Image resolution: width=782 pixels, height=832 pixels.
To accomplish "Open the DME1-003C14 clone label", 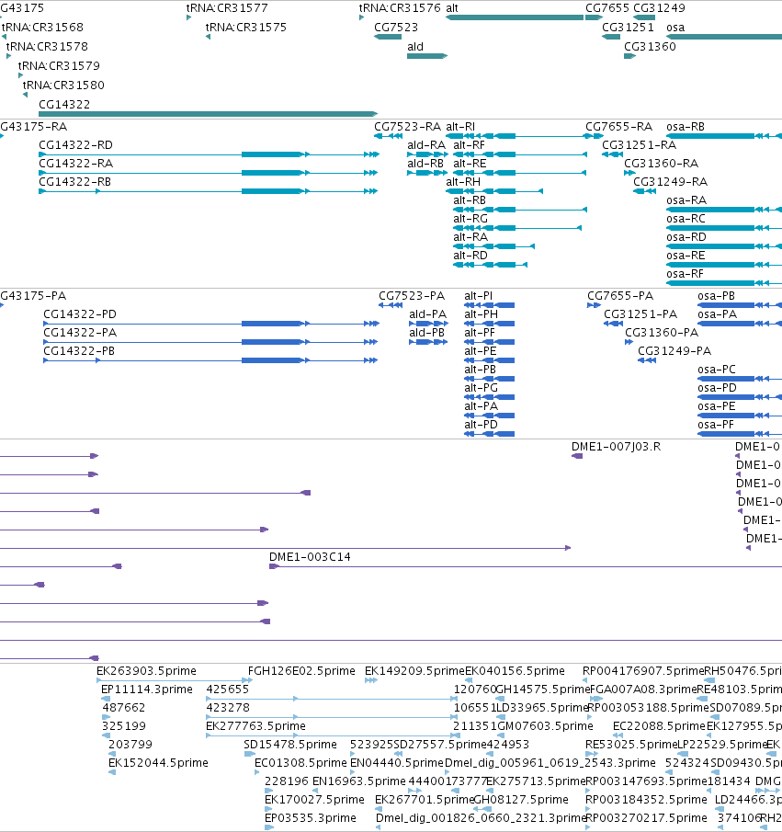I will coord(310,556).
